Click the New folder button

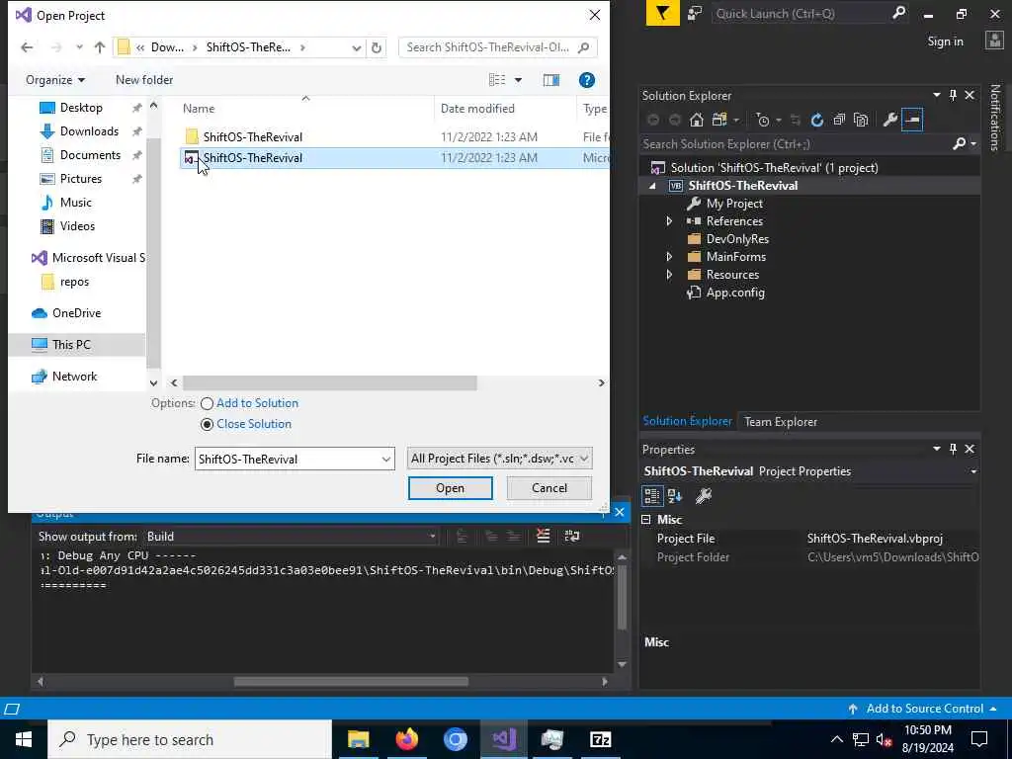pyautogui.click(x=144, y=80)
